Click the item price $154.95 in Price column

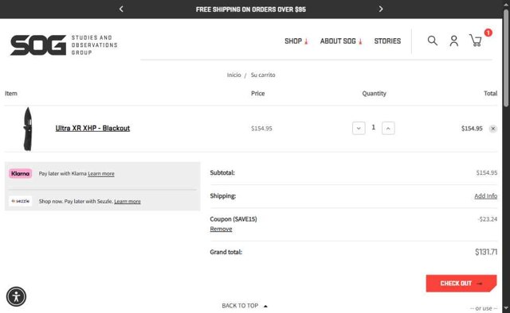tap(261, 129)
